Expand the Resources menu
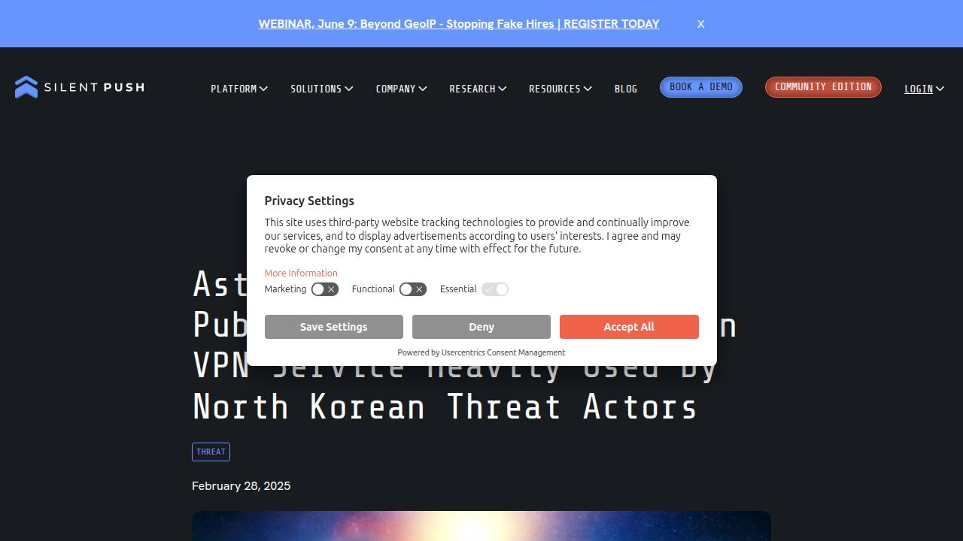963x541 pixels. [560, 89]
